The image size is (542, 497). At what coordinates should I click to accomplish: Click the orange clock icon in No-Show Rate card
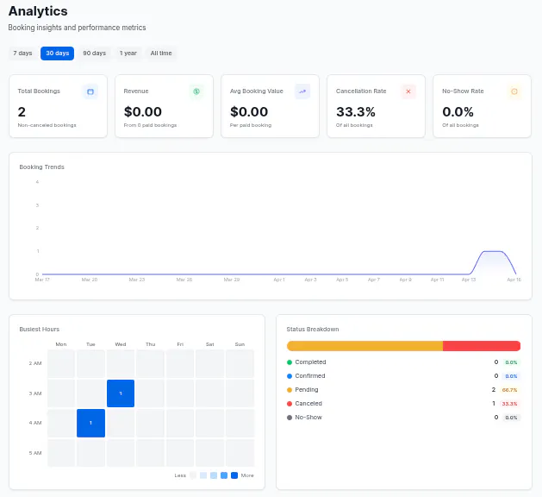click(514, 91)
